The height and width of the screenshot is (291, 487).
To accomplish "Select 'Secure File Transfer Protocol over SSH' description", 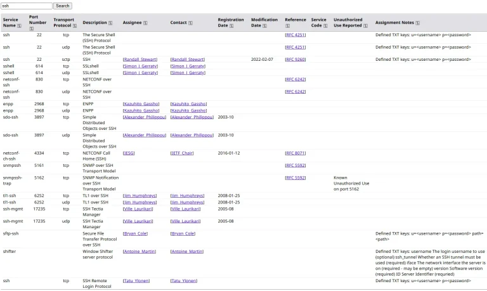I will pos(100,239).
